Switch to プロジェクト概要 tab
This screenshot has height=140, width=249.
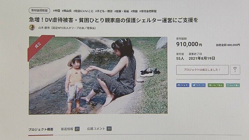[x=41, y=129]
